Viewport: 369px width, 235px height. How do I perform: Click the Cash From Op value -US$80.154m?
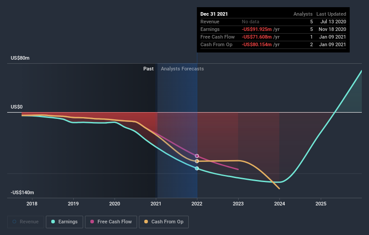pyautogui.click(x=257, y=44)
